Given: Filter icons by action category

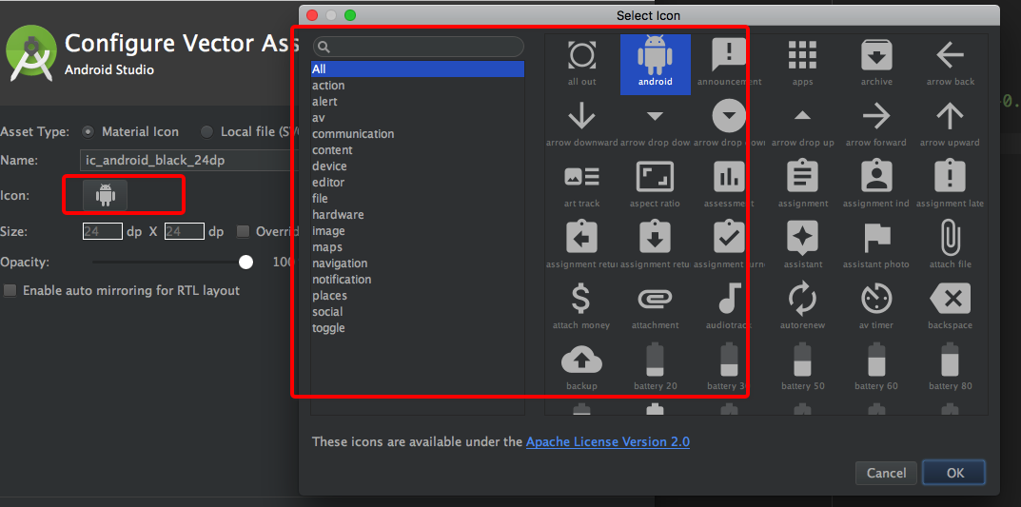Looking at the screenshot, I should [x=418, y=86].
